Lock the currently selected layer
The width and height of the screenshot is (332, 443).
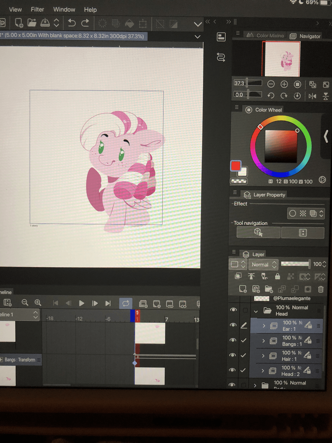pos(277,276)
